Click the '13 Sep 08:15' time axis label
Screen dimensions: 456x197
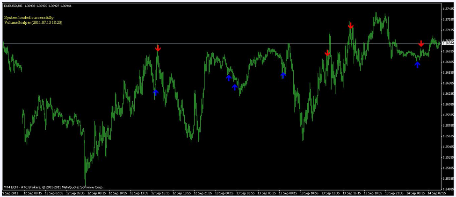288,193
